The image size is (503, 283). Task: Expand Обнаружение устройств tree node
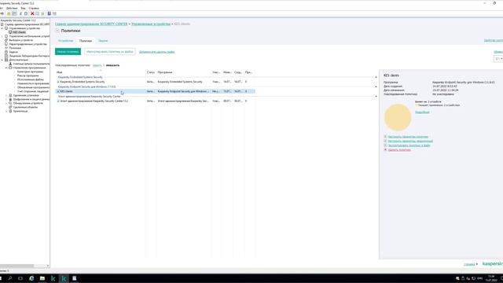tap(6, 103)
